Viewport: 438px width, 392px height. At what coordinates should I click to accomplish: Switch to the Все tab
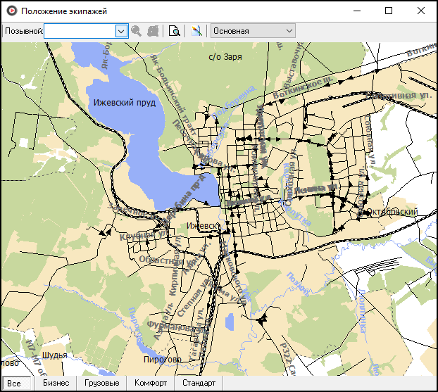click(14, 384)
